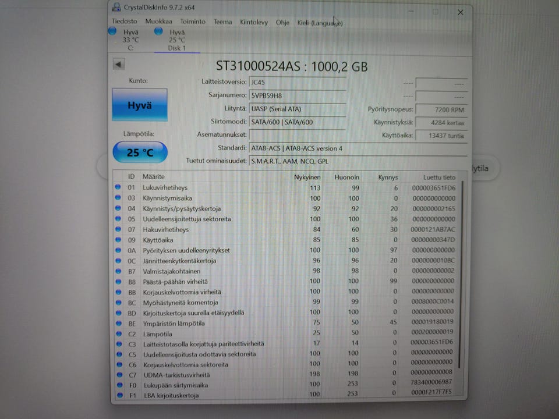Select the Lukuvirhetiheys attribute name
The image size is (559, 419).
165,187
